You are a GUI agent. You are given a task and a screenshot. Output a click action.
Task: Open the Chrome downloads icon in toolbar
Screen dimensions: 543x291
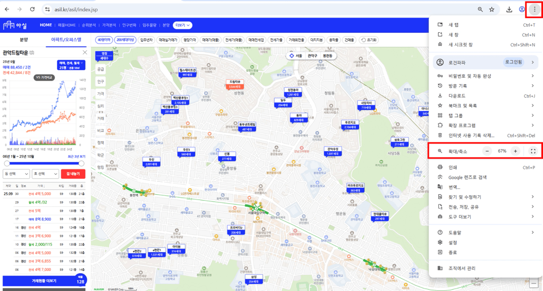point(509,10)
